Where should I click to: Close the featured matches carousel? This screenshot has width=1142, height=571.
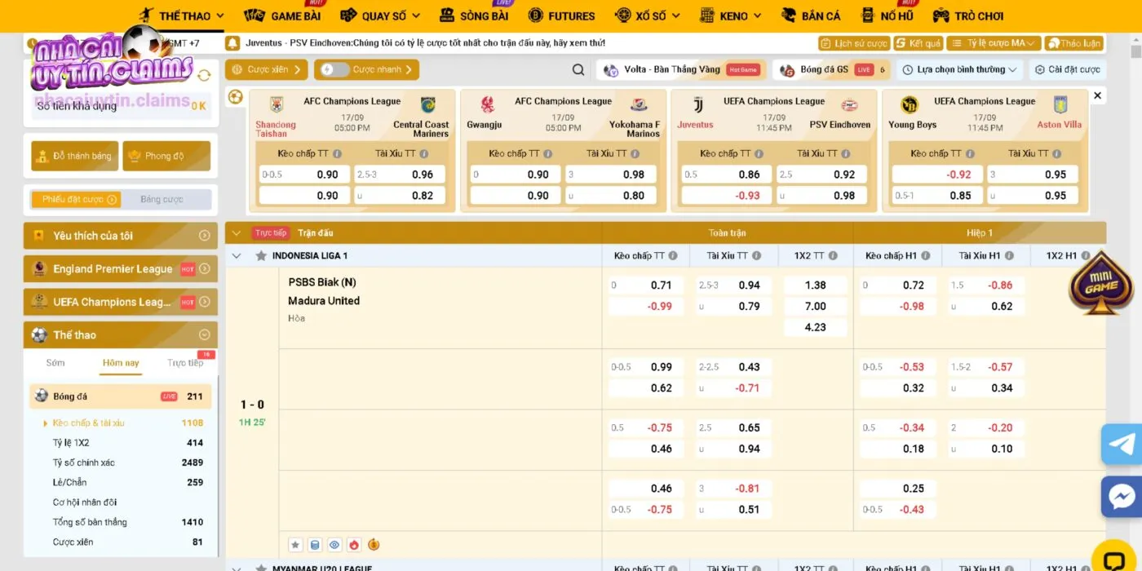[1097, 96]
